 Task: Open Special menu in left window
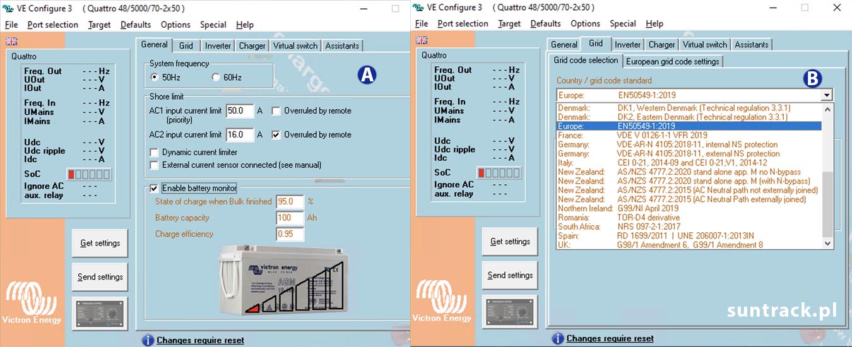pos(213,25)
